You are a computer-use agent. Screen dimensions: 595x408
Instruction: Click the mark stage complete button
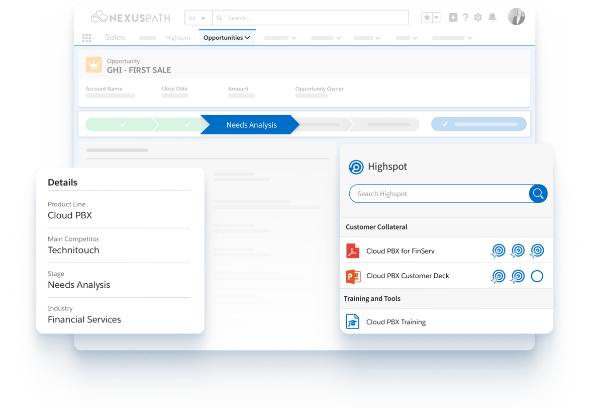pyautogui.click(x=478, y=124)
